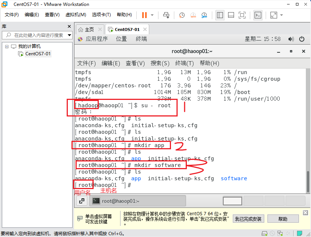
Task: Close the CentOS7-01 tab
Action: (145, 29)
